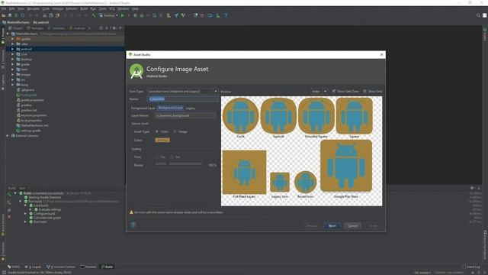Click the Finish button
Viewport: 488px width, 275px height.
pyautogui.click(x=373, y=225)
